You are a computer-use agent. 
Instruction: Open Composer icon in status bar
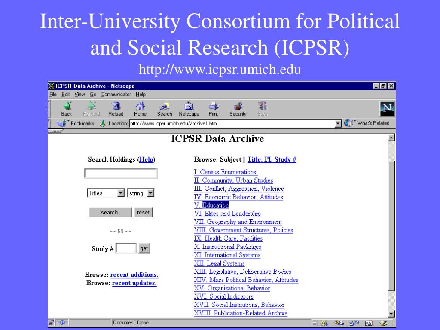click(x=384, y=323)
